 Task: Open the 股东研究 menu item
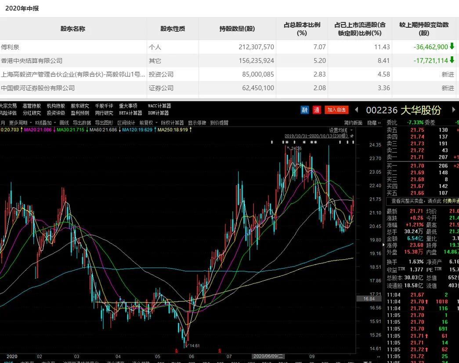[80, 106]
